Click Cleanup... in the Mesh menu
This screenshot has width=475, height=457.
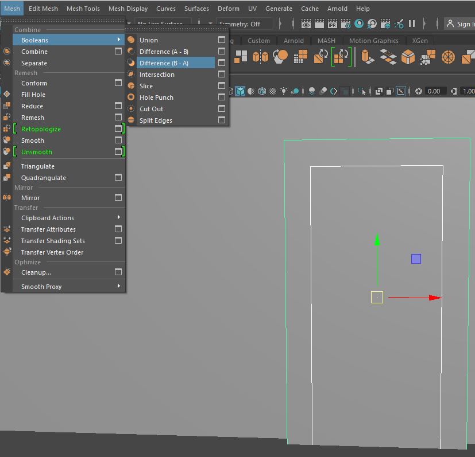pyautogui.click(x=36, y=272)
